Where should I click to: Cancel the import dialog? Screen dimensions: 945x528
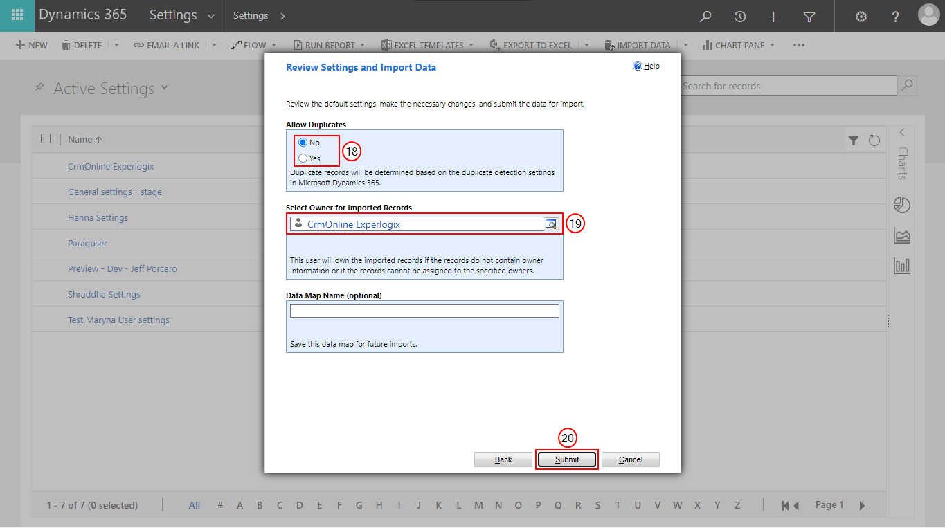[x=631, y=459]
